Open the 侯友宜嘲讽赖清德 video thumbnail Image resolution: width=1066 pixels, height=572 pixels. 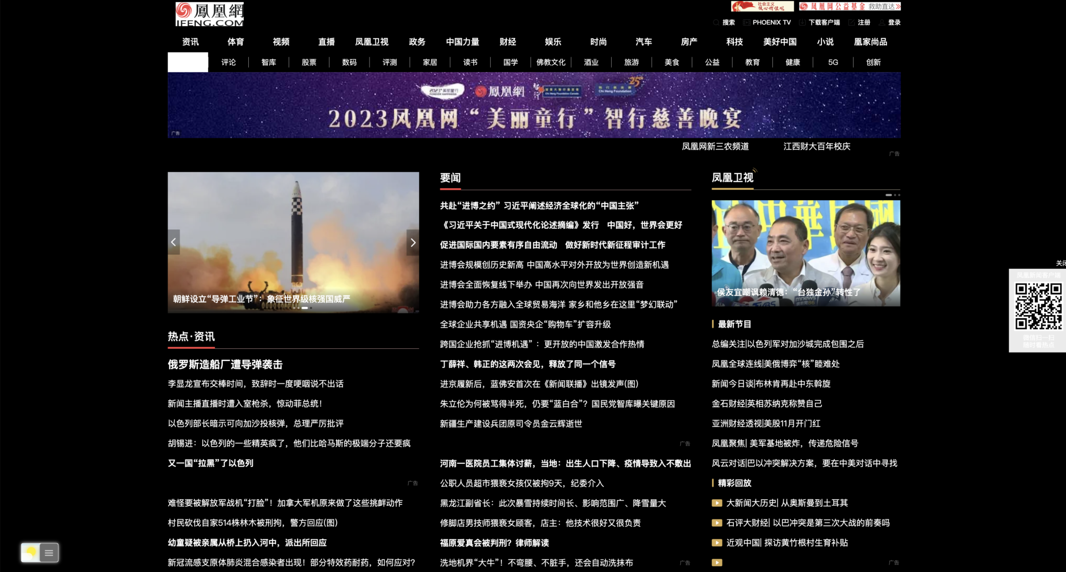coord(806,253)
